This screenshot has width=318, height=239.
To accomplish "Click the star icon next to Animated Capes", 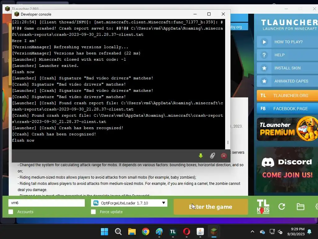I will [264, 81].
